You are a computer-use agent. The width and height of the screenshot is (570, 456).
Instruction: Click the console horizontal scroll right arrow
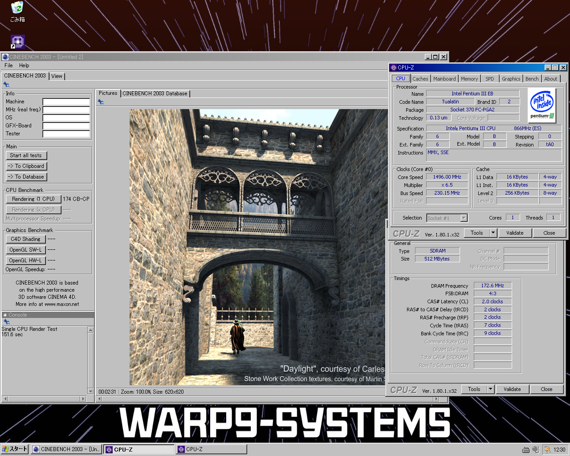[83, 399]
